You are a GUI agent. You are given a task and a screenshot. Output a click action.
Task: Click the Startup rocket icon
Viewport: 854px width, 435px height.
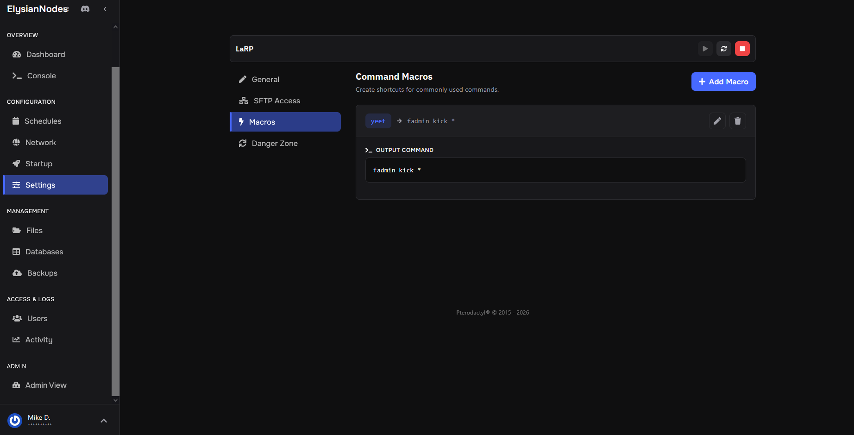pos(16,164)
